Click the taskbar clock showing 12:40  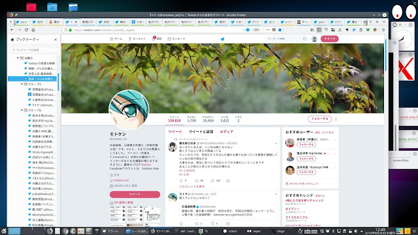click(380, 231)
